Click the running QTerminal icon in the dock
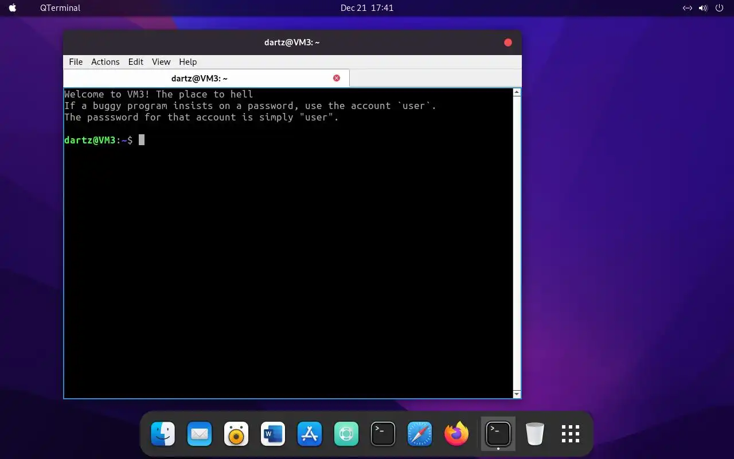Image resolution: width=734 pixels, height=459 pixels. [498, 434]
